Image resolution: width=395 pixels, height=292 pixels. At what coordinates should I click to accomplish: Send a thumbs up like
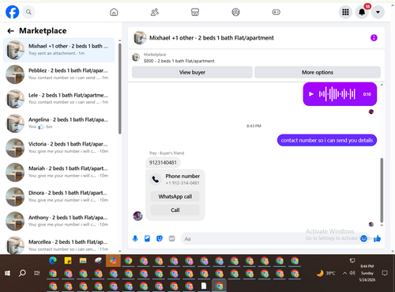point(377,238)
